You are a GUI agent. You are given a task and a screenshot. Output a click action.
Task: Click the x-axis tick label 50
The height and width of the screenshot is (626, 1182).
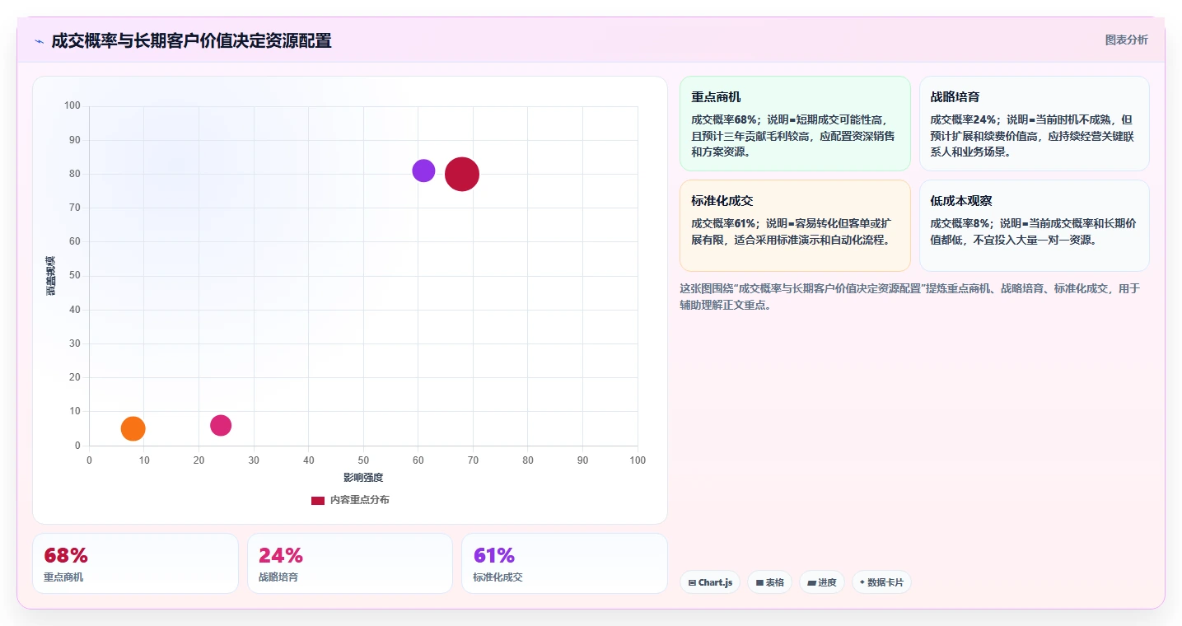click(x=363, y=460)
